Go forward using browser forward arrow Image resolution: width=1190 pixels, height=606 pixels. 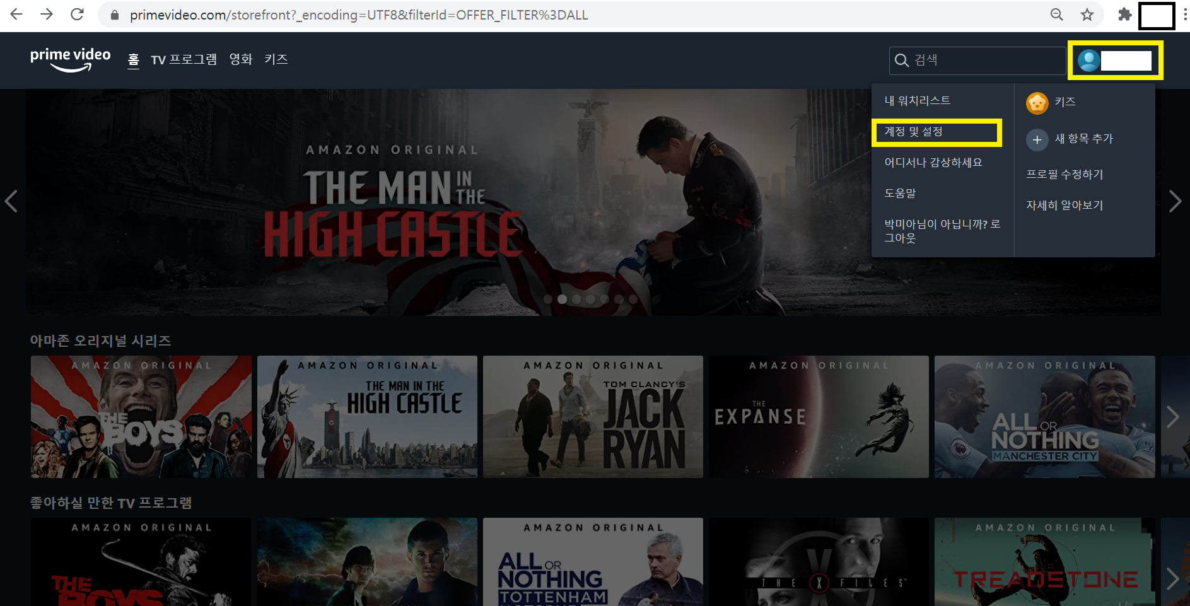click(x=47, y=14)
